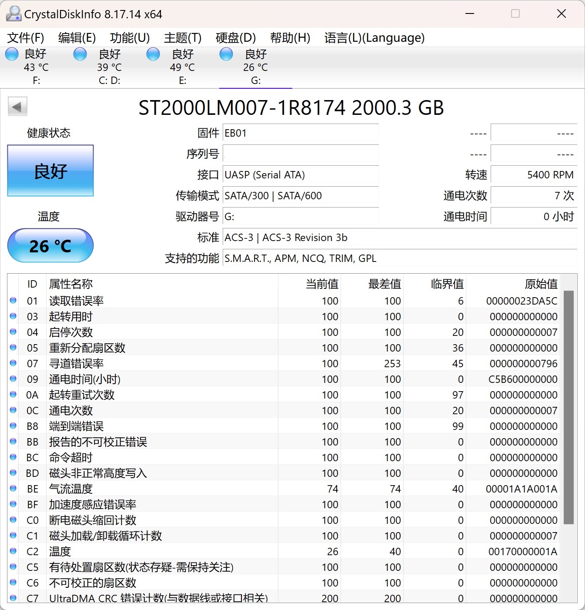The image size is (585, 610).
Task: Select the 读取错误率 attribute name
Action: pyautogui.click(x=76, y=301)
